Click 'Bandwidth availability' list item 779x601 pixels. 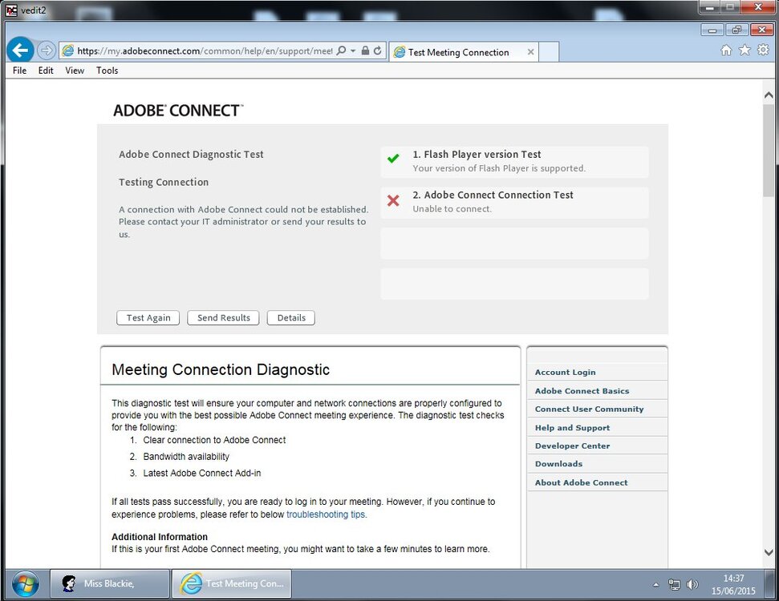pyautogui.click(x=186, y=457)
